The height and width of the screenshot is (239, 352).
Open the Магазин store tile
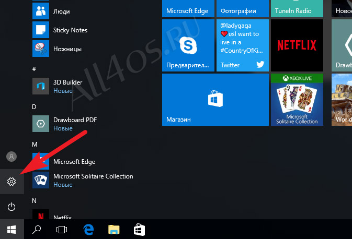pos(215,100)
